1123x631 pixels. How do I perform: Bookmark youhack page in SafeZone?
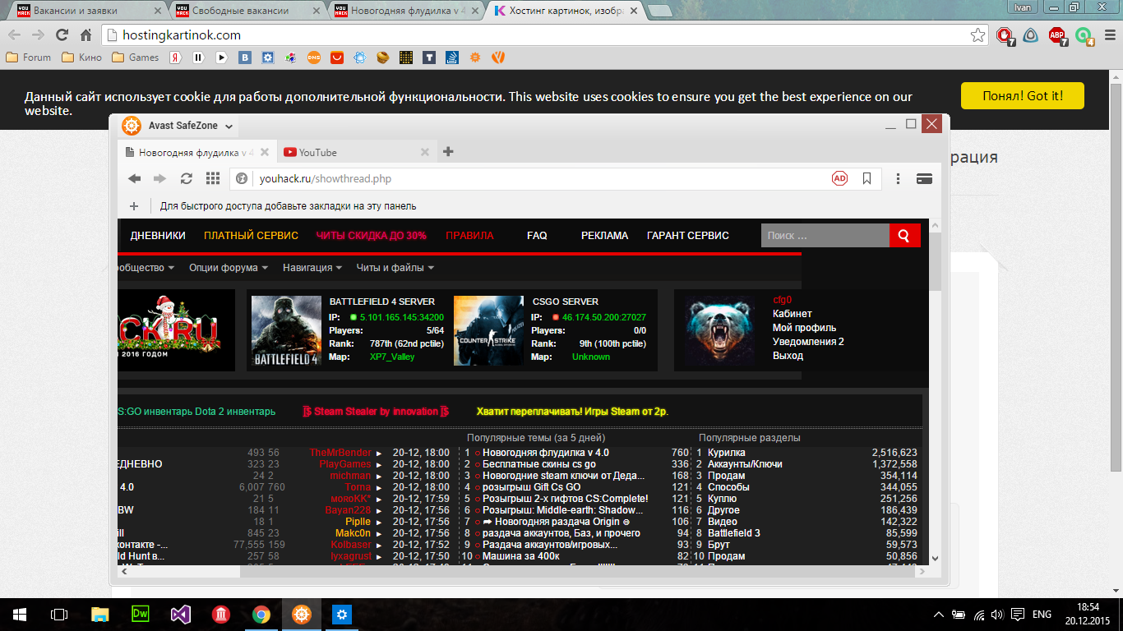pyautogui.click(x=867, y=178)
